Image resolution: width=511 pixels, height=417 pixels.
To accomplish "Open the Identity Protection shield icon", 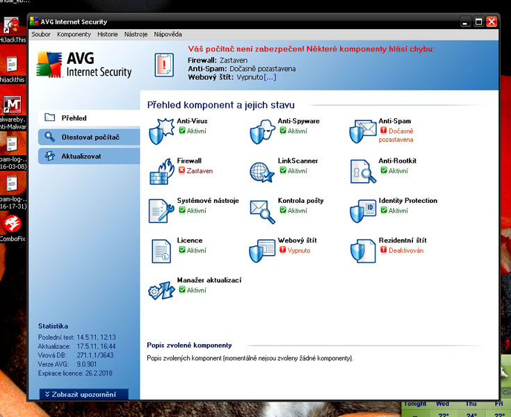I will click(x=363, y=211).
